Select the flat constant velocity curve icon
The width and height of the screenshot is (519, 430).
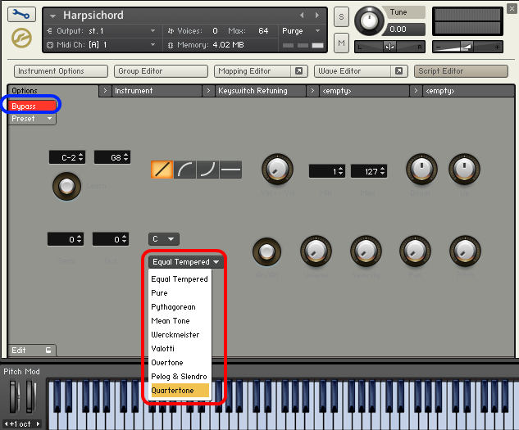pyautogui.click(x=230, y=170)
